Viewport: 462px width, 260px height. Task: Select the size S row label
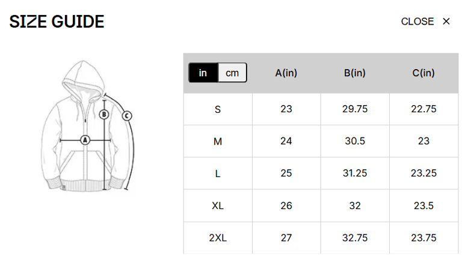(218, 109)
